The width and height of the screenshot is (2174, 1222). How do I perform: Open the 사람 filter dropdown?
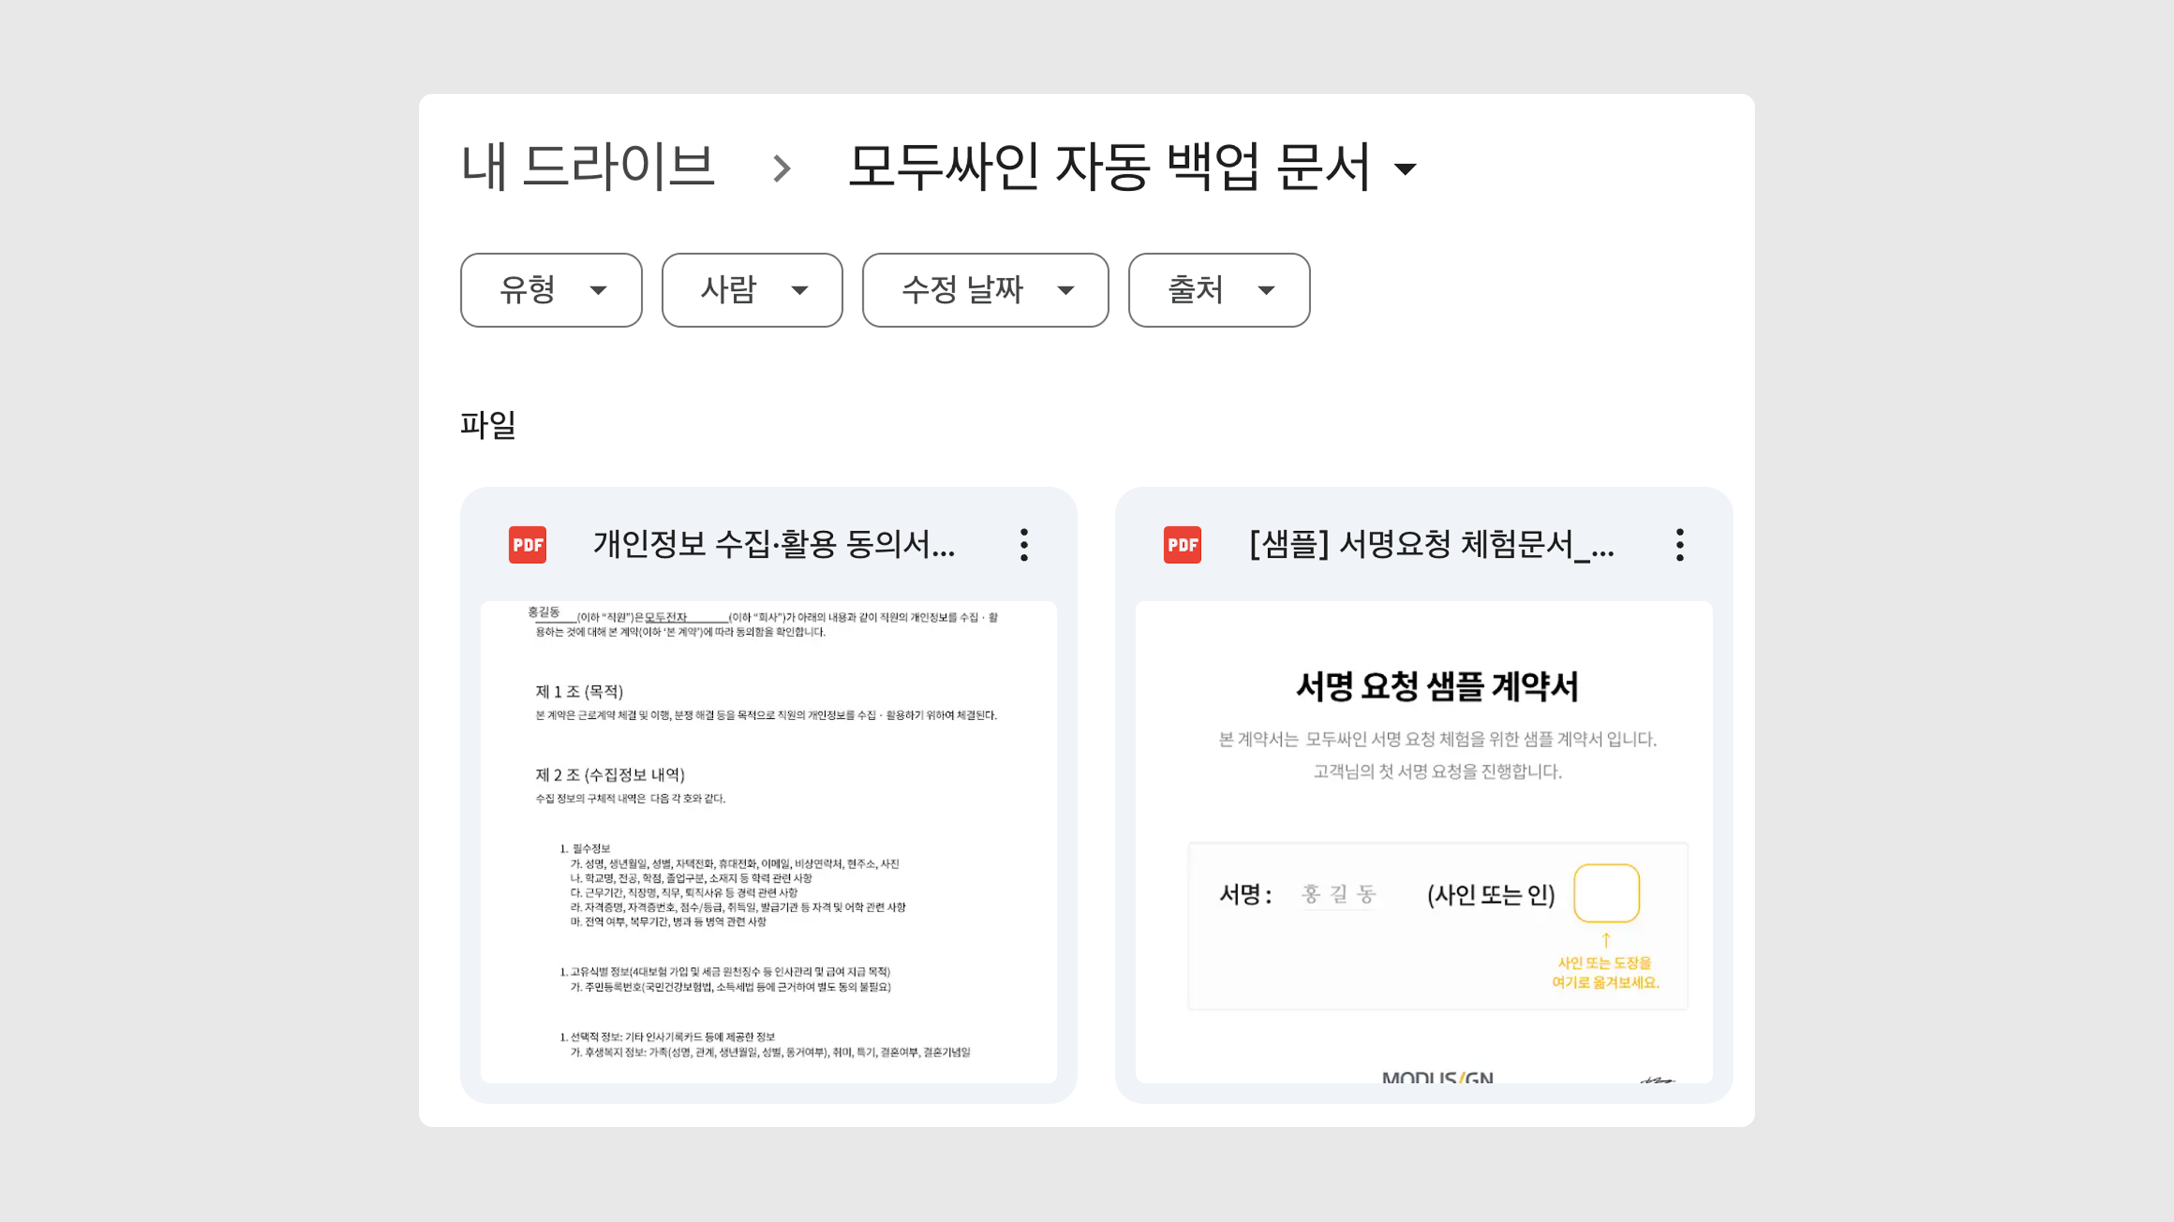click(752, 290)
